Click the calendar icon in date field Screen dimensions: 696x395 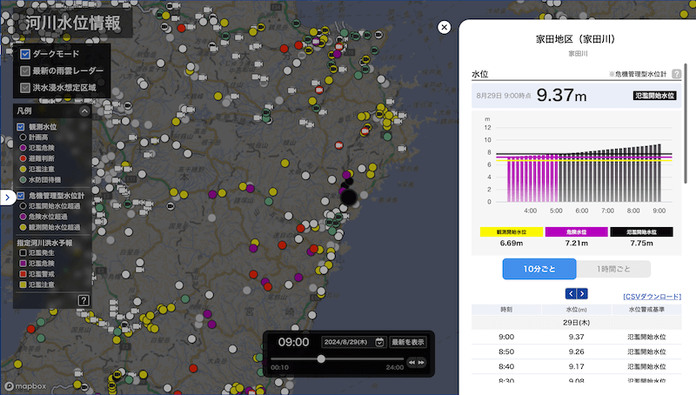click(x=379, y=342)
